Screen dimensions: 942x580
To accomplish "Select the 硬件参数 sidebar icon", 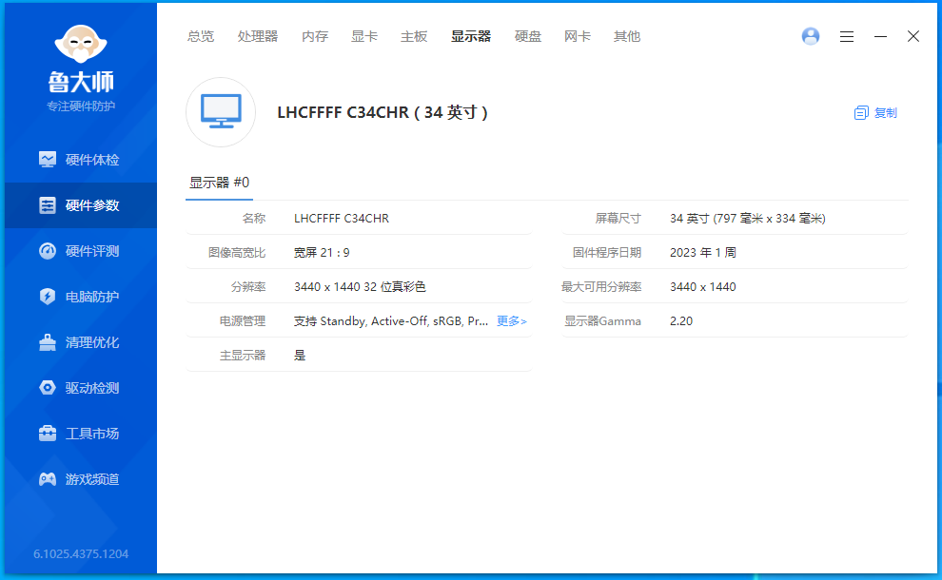I will (47, 205).
